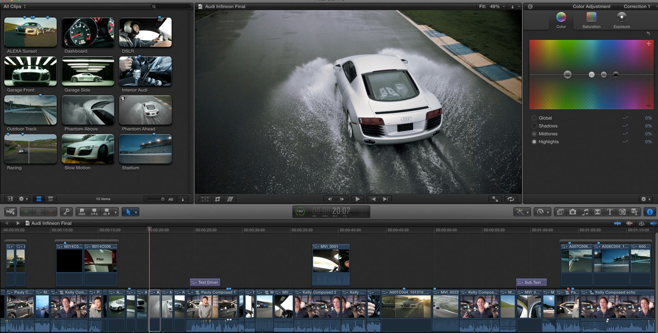
Task: Open the edit options dropdown arrow beside Append
Action: pyautogui.click(x=116, y=212)
